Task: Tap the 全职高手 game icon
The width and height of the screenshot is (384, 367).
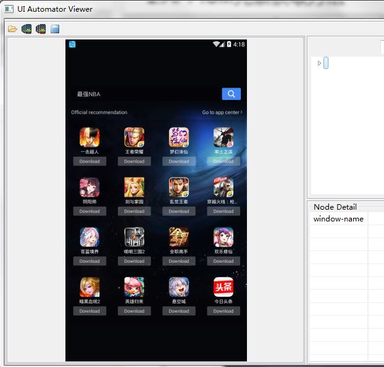Action: 179,237
